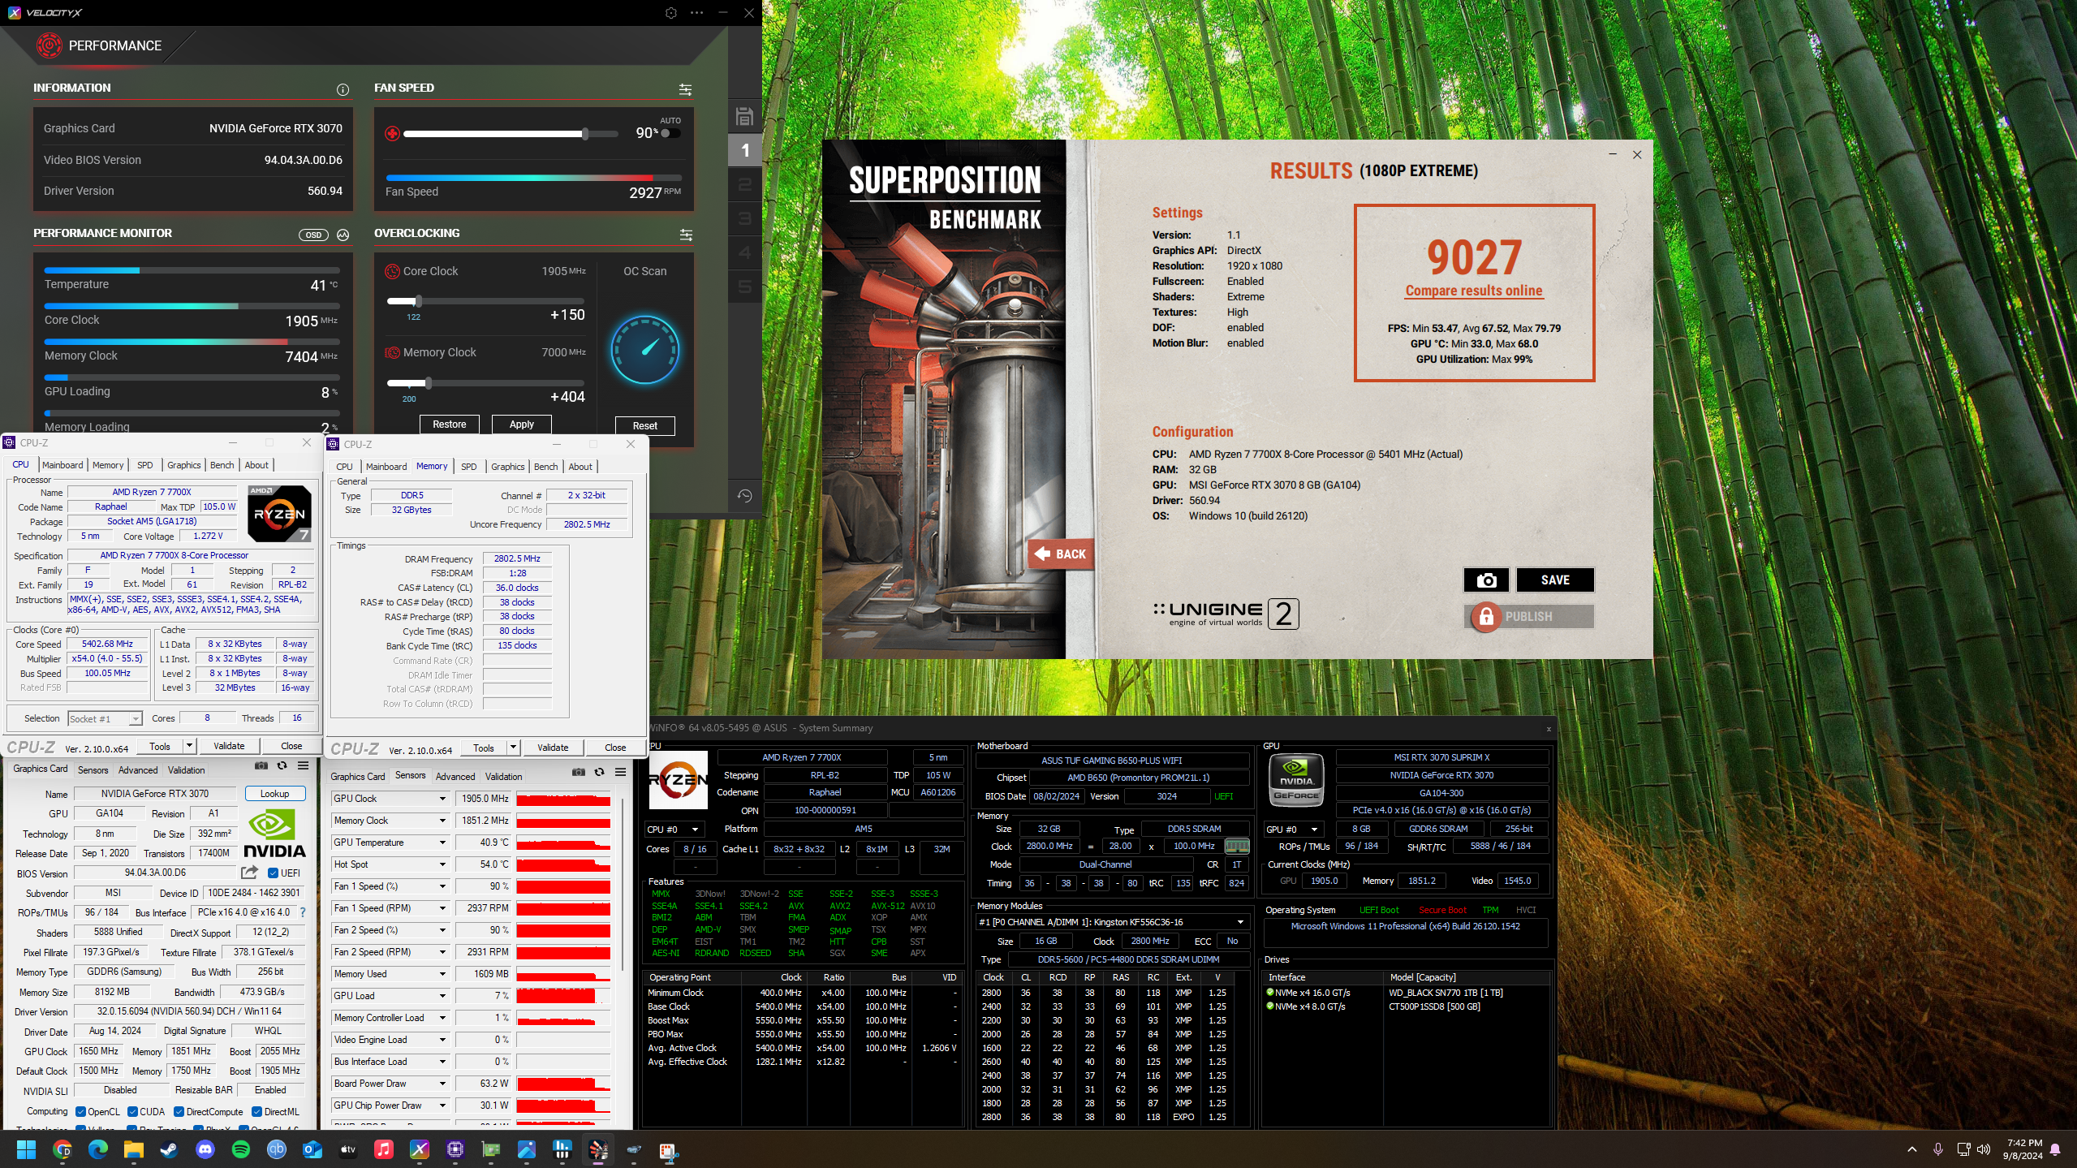The image size is (2077, 1168).
Task: Click the fan speed slider handle
Action: pyautogui.click(x=584, y=133)
